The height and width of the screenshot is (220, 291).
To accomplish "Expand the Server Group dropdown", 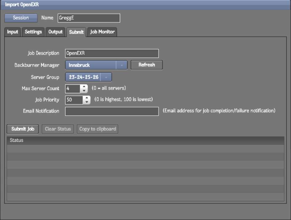I will 106,77.
